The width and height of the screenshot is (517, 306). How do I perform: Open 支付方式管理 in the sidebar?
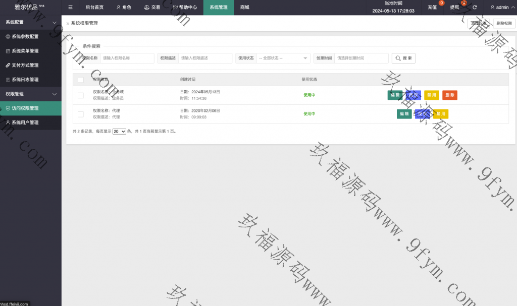[25, 65]
